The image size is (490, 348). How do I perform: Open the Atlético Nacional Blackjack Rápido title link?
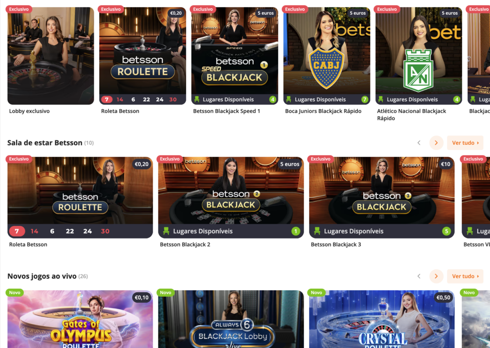click(411, 115)
